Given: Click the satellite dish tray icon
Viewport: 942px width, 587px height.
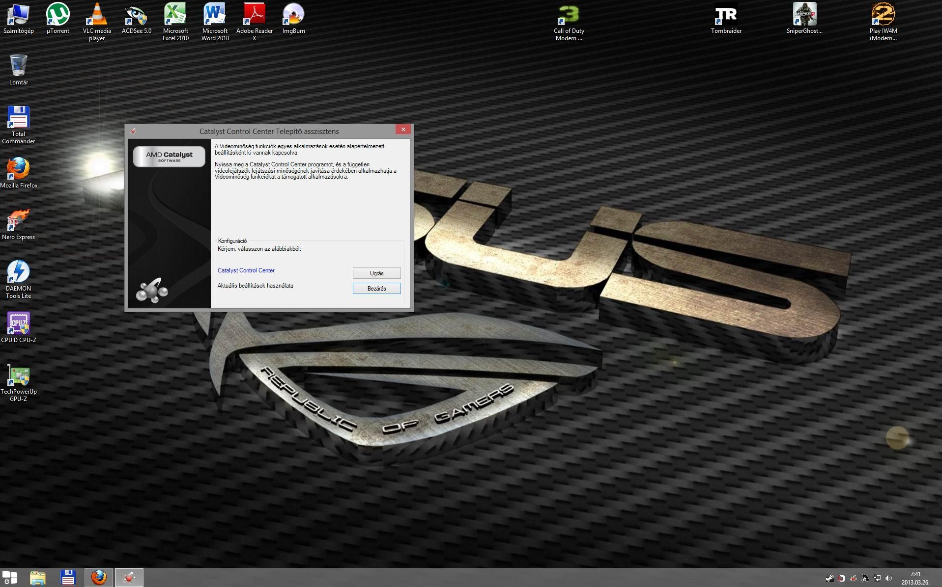Looking at the screenshot, I should pyautogui.click(x=865, y=578).
